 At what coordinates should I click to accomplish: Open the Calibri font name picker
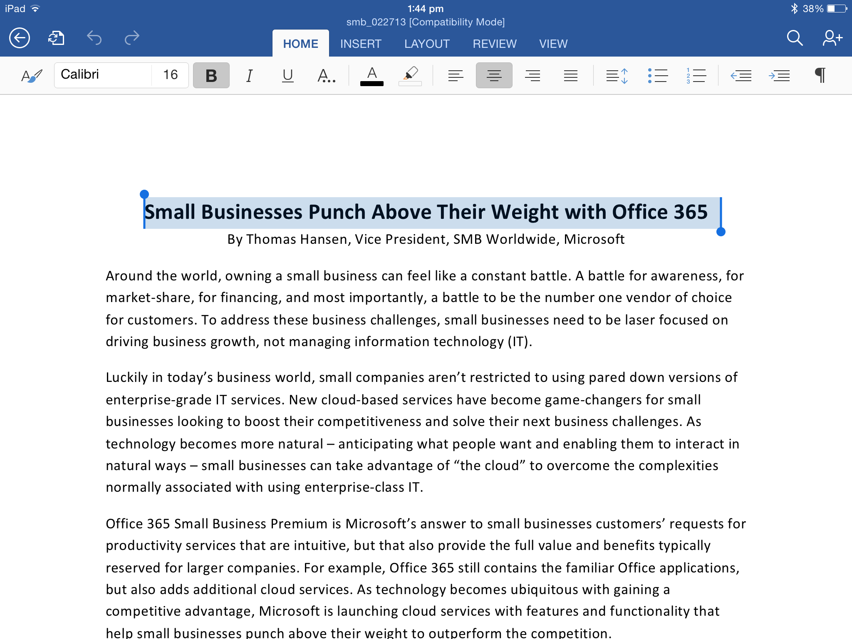point(103,75)
